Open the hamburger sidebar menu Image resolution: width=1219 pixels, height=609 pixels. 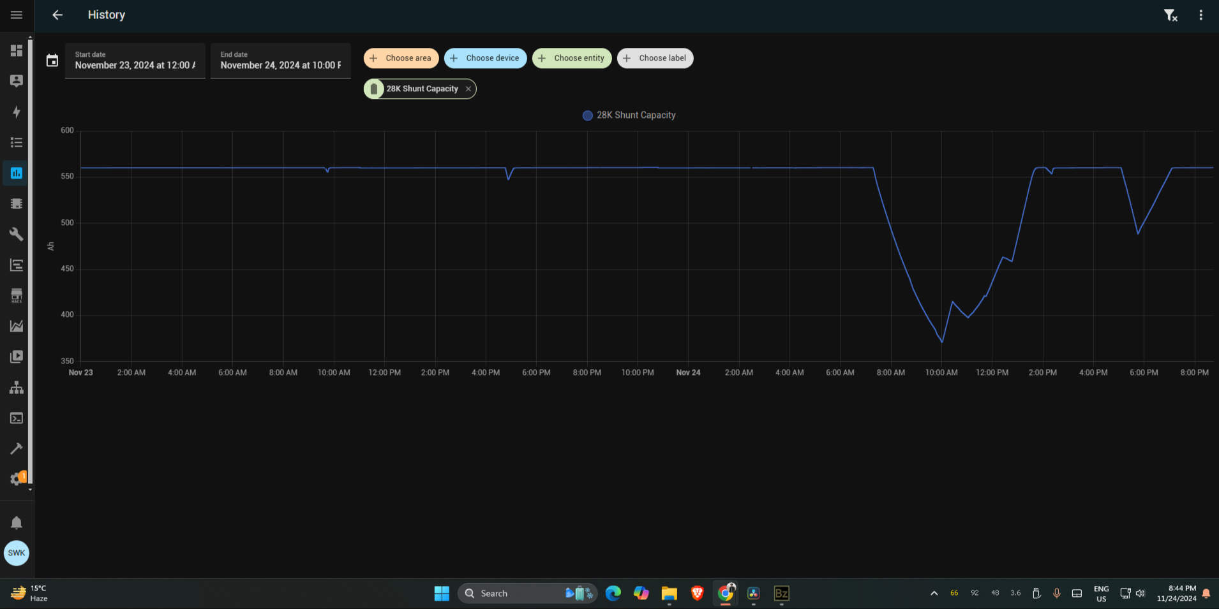[x=17, y=15]
